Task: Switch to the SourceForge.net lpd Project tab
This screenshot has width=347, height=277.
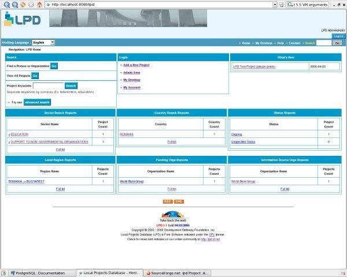Action: click(x=177, y=273)
